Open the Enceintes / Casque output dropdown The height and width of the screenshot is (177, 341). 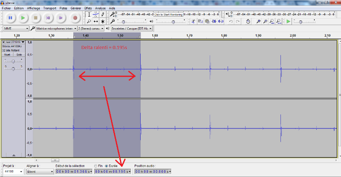pos(131,29)
